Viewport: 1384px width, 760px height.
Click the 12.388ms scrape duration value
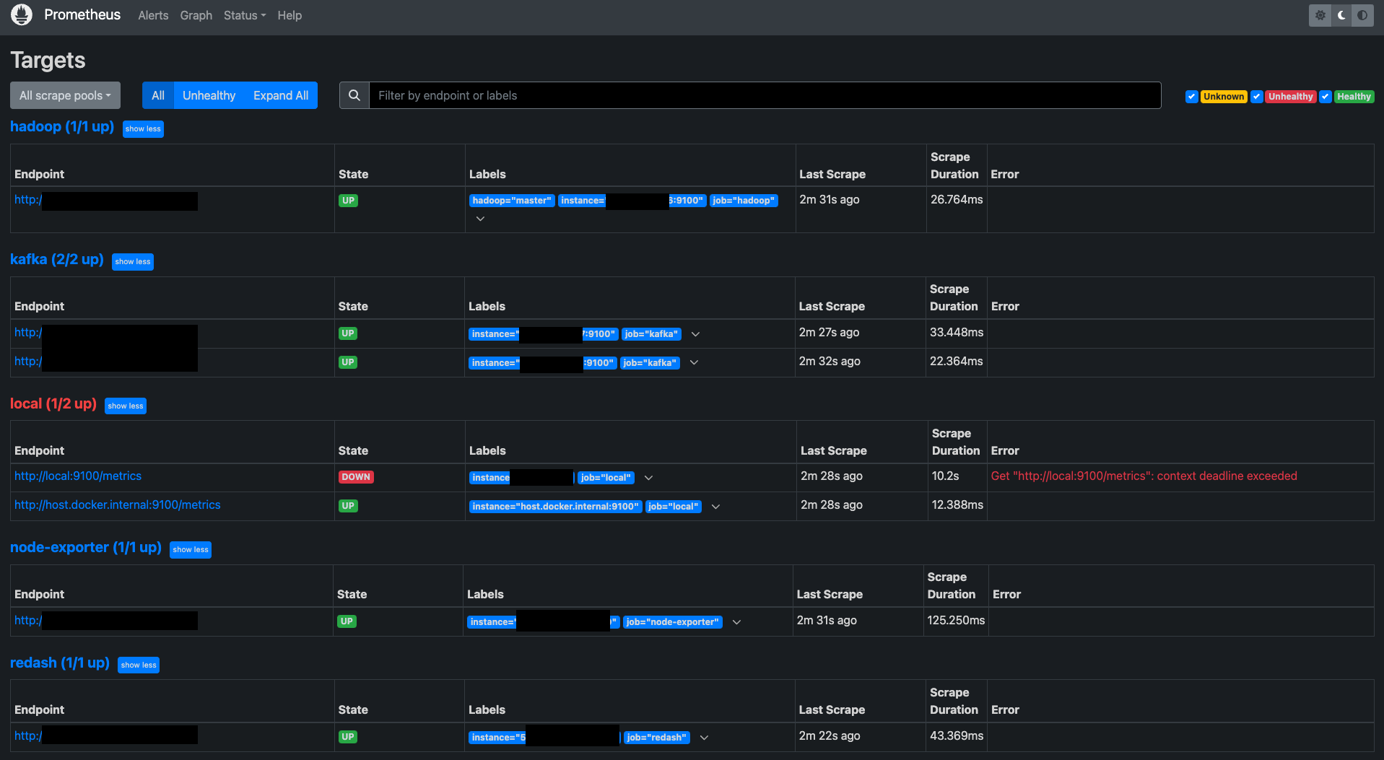click(x=957, y=505)
